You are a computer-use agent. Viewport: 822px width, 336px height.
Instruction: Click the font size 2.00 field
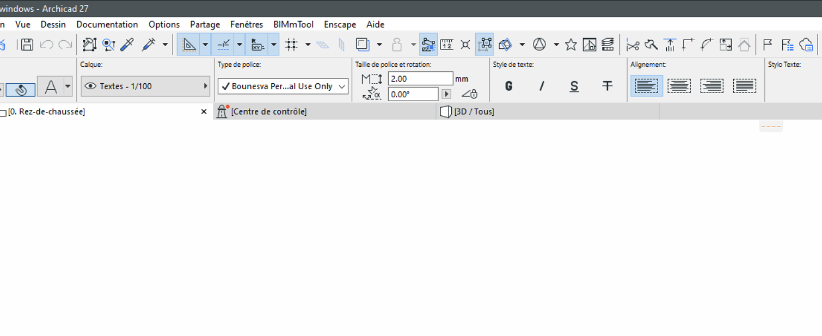420,79
